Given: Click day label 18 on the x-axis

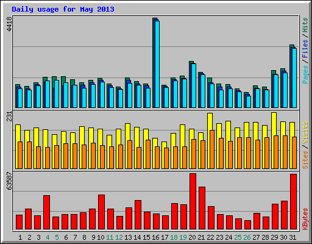Looking at the screenshot, I should click(x=174, y=237).
